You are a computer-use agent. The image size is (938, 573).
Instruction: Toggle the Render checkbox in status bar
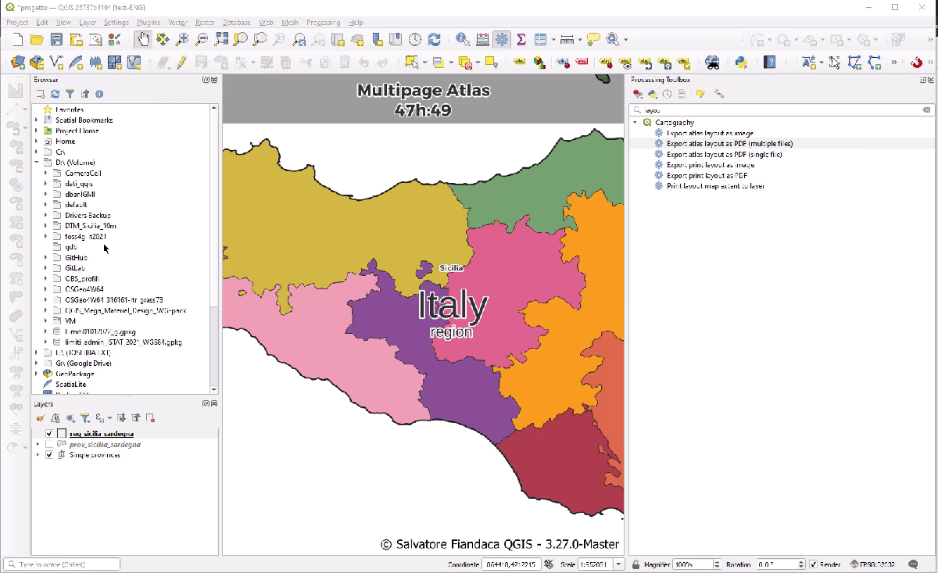tap(814, 564)
